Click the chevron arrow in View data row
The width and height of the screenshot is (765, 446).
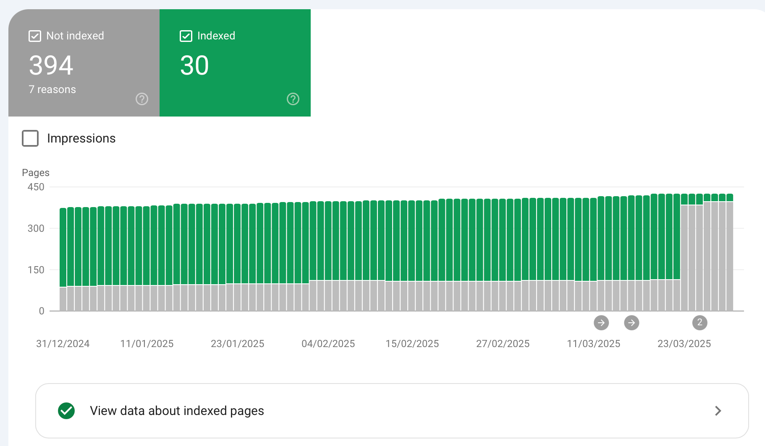[x=718, y=411]
